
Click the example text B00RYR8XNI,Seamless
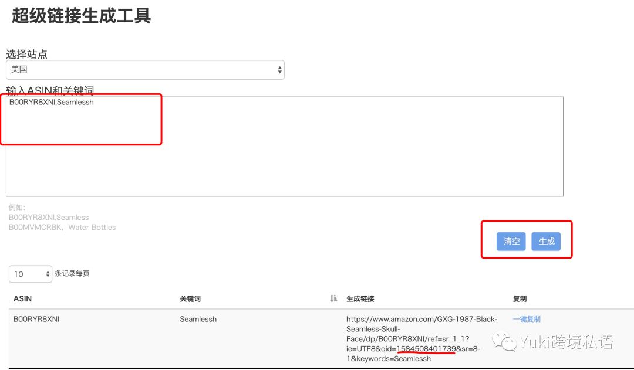pyautogui.click(x=49, y=218)
